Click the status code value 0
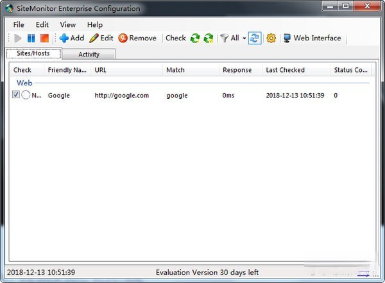 click(336, 96)
